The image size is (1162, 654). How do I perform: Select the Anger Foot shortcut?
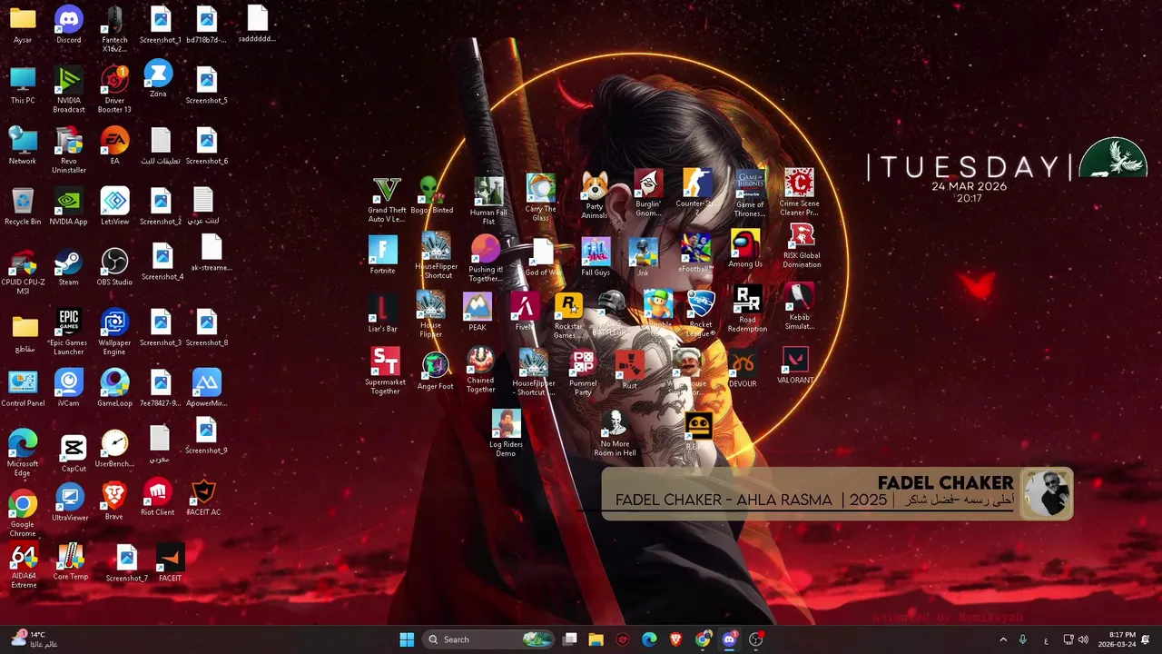click(436, 371)
